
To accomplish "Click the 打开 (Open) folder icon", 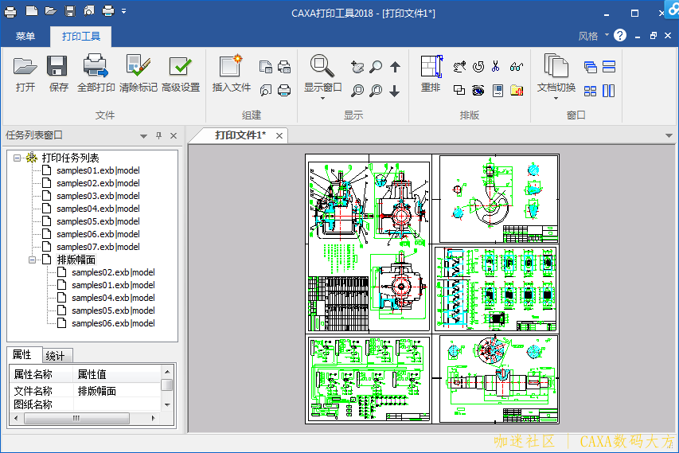I will (x=25, y=68).
